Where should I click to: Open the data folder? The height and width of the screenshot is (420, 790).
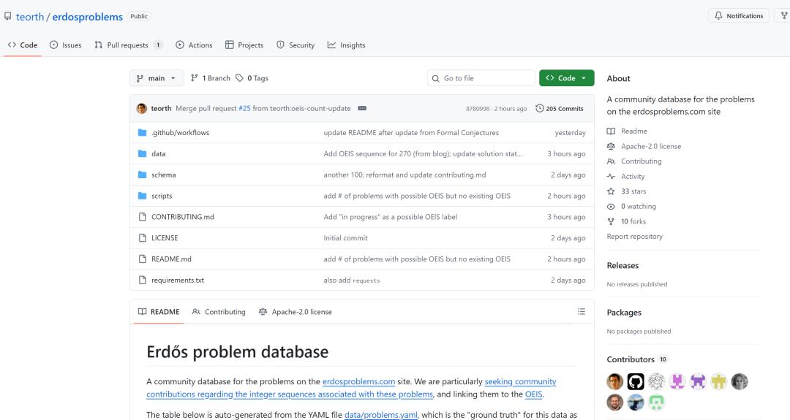158,154
